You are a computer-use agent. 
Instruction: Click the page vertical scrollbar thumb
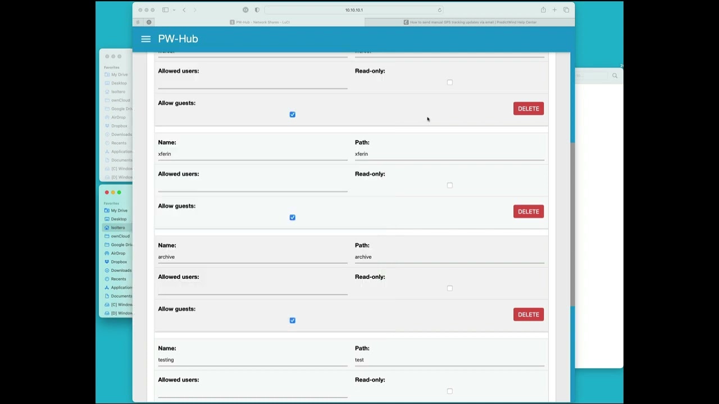(572, 224)
